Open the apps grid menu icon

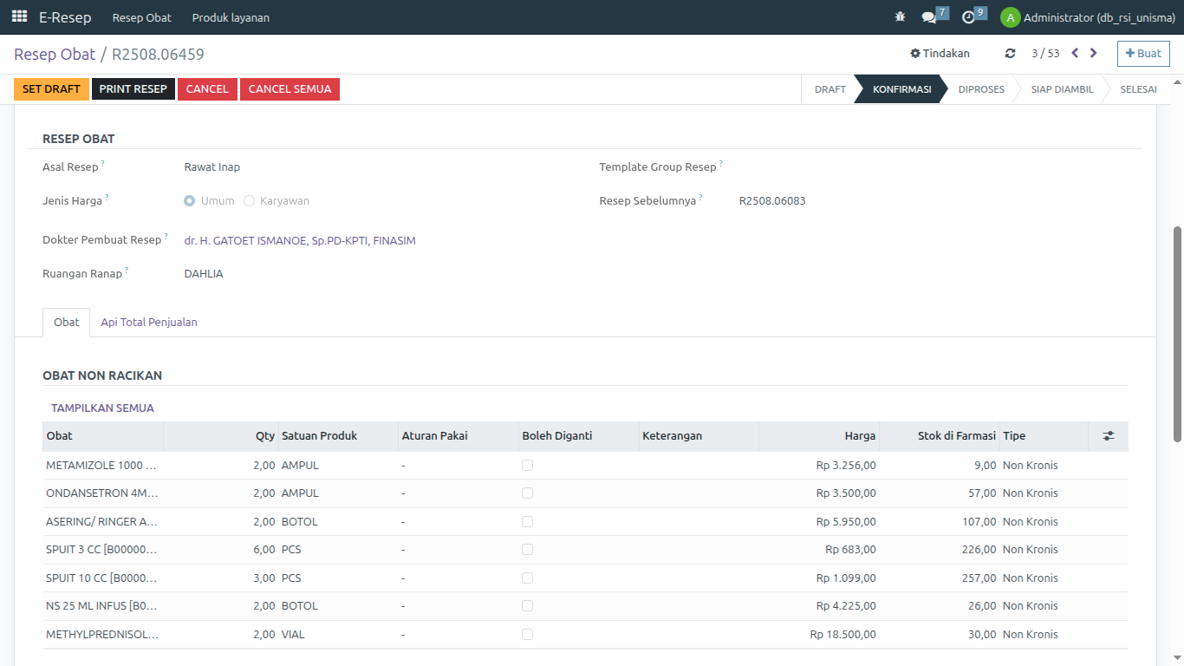click(19, 16)
